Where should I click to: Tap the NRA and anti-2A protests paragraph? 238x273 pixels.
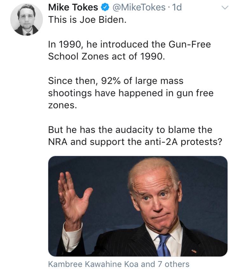point(135,136)
